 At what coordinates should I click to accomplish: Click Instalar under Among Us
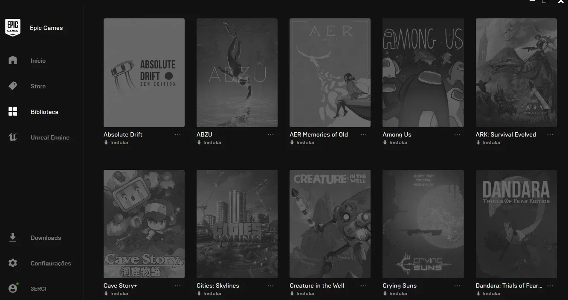[395, 143]
